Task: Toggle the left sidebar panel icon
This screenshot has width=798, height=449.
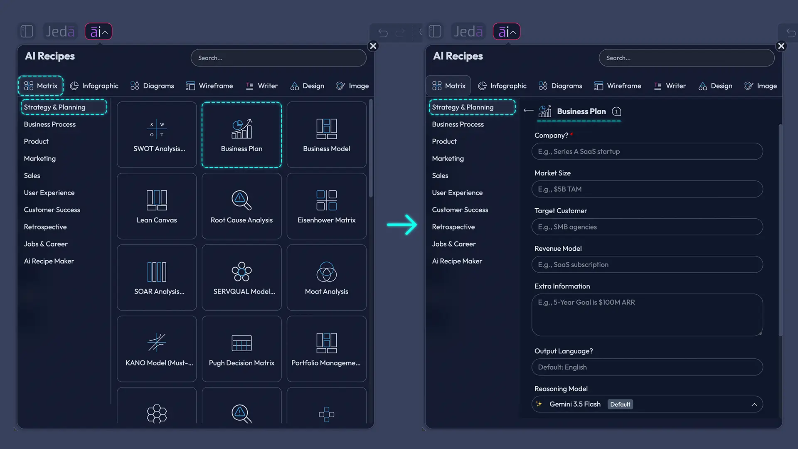Action: (27, 31)
